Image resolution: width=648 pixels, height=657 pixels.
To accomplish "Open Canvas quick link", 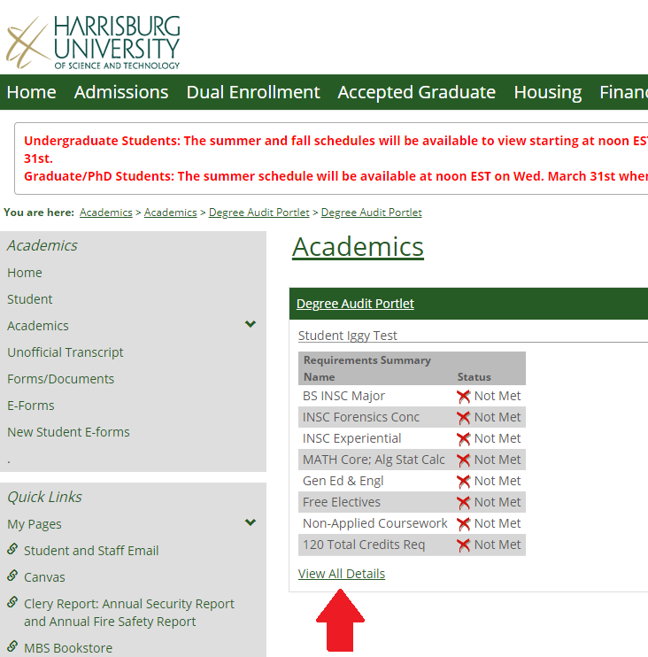I will tap(44, 577).
